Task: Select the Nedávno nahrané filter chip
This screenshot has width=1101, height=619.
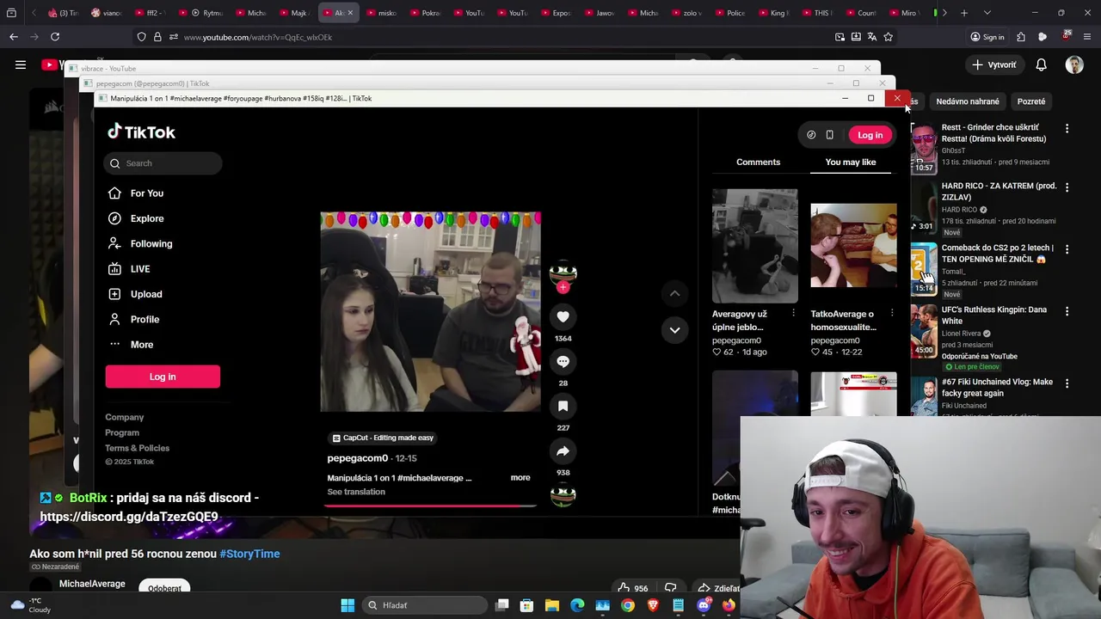Action: [x=968, y=101]
